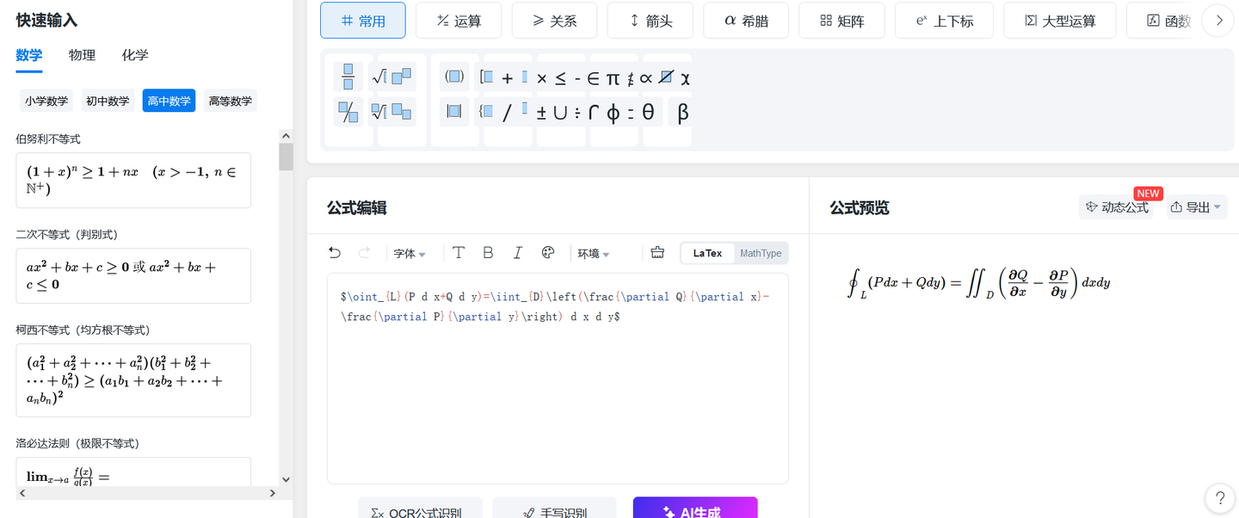Insert the multiplication × symbol
Image resolution: width=1239 pixels, height=518 pixels.
[541, 78]
